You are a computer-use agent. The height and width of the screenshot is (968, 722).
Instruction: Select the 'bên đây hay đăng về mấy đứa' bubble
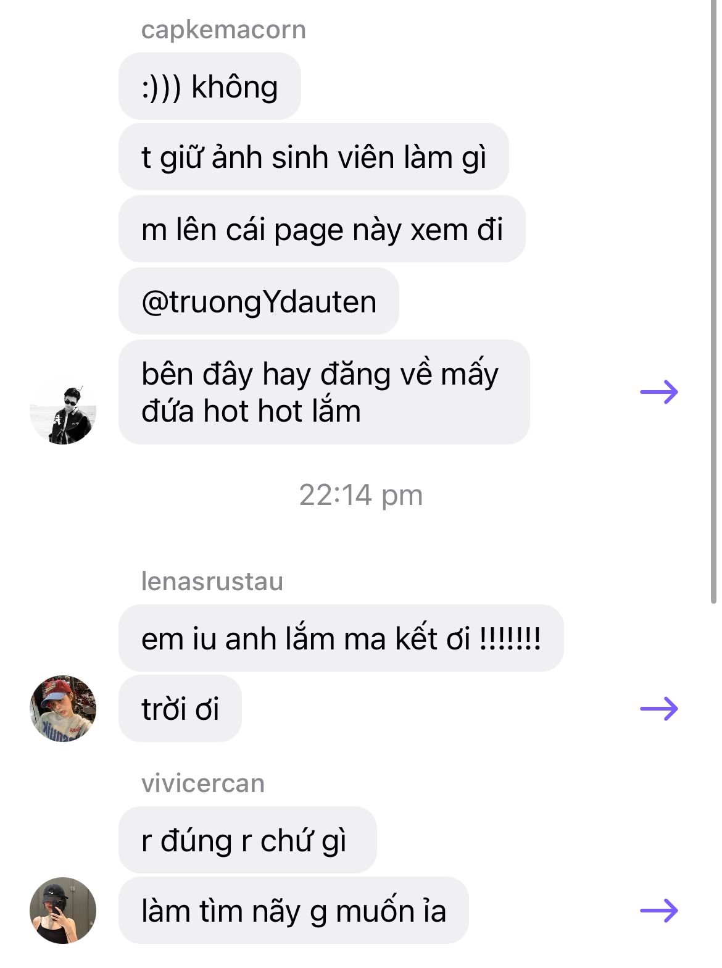pos(324,392)
